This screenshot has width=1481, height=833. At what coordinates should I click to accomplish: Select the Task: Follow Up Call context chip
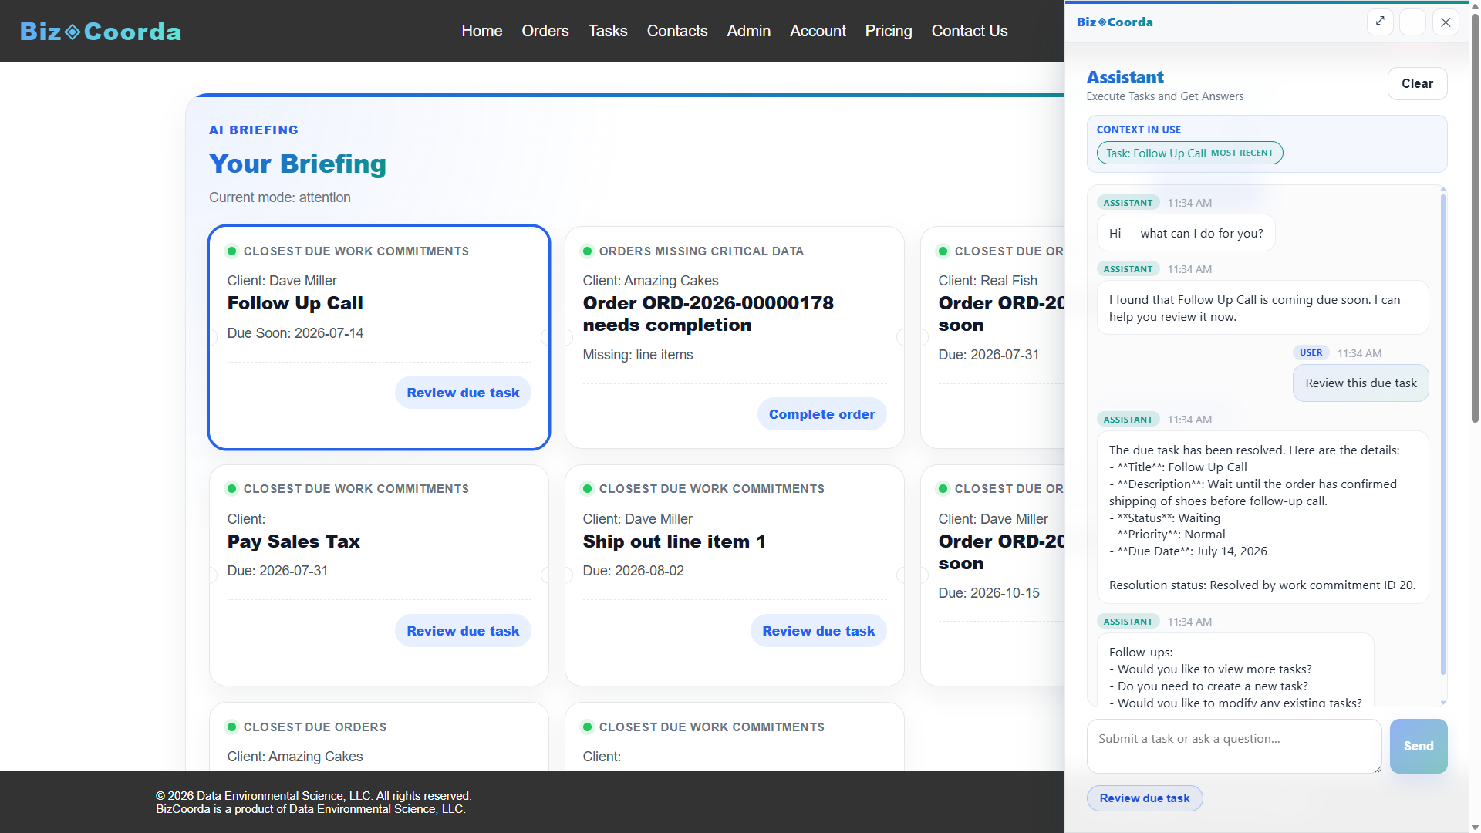(x=1189, y=153)
